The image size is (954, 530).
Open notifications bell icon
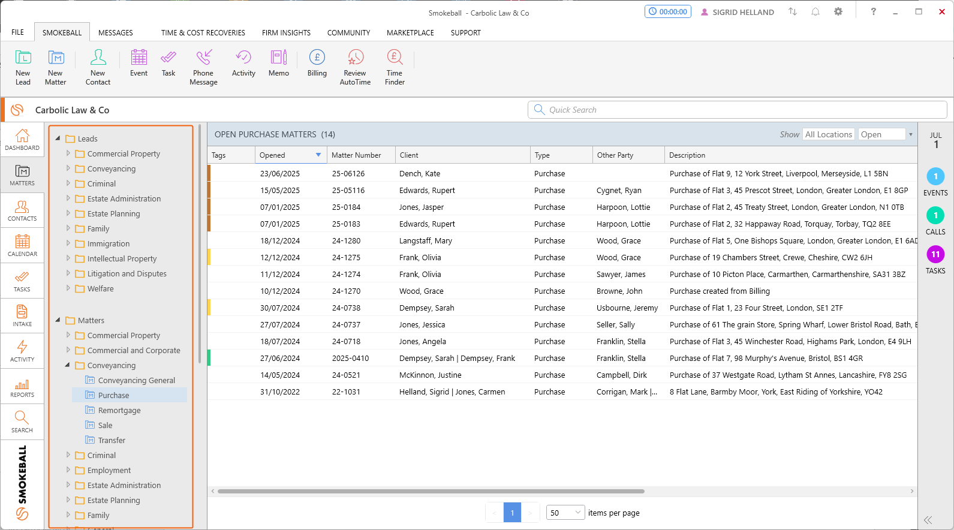click(815, 11)
